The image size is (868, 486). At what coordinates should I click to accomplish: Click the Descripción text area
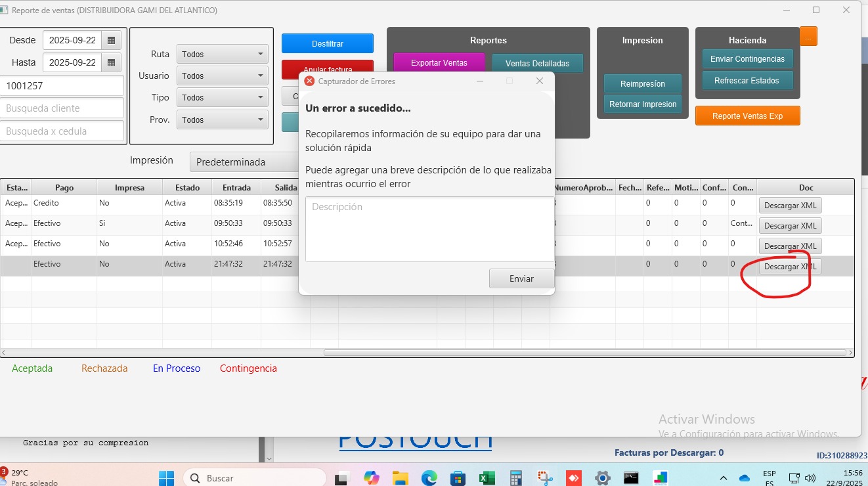pos(429,229)
